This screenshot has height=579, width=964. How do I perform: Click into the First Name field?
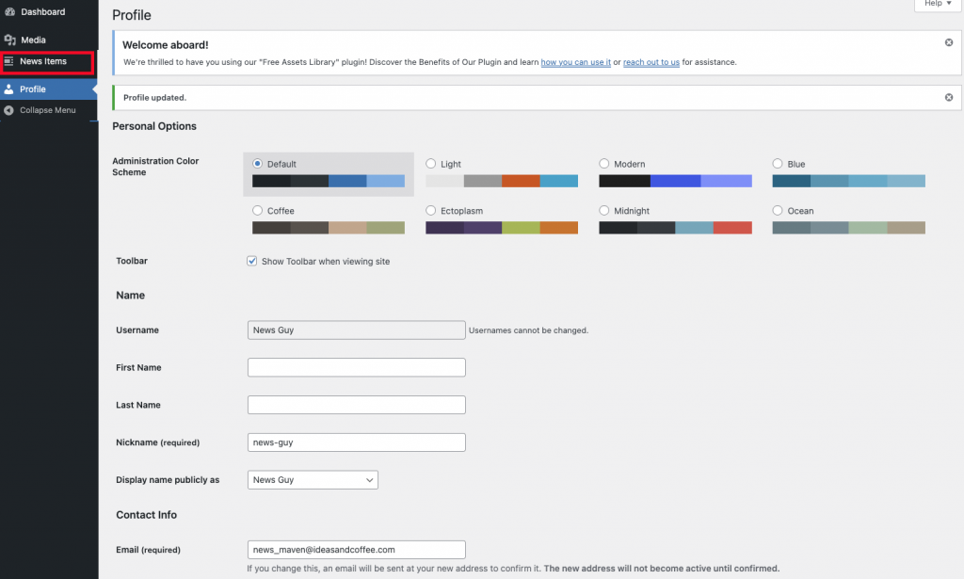point(356,367)
